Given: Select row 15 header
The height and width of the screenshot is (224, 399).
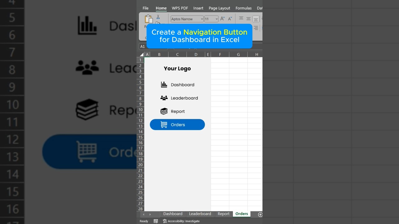Looking at the screenshot, I should click(141, 137).
